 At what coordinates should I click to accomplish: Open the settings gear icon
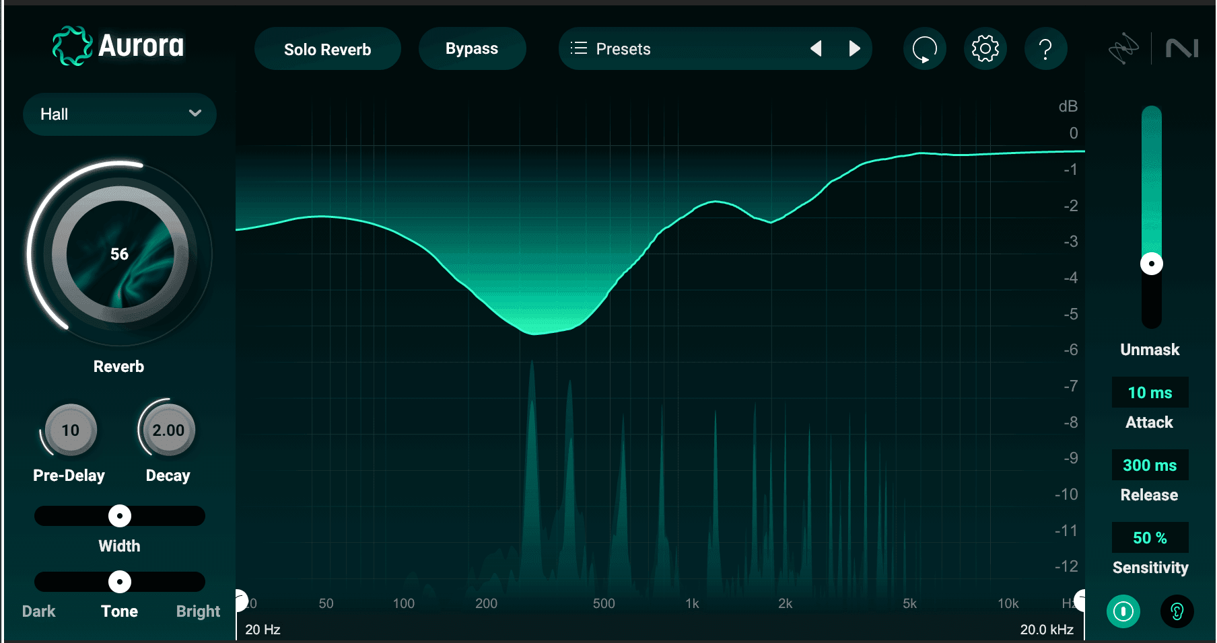coord(985,48)
